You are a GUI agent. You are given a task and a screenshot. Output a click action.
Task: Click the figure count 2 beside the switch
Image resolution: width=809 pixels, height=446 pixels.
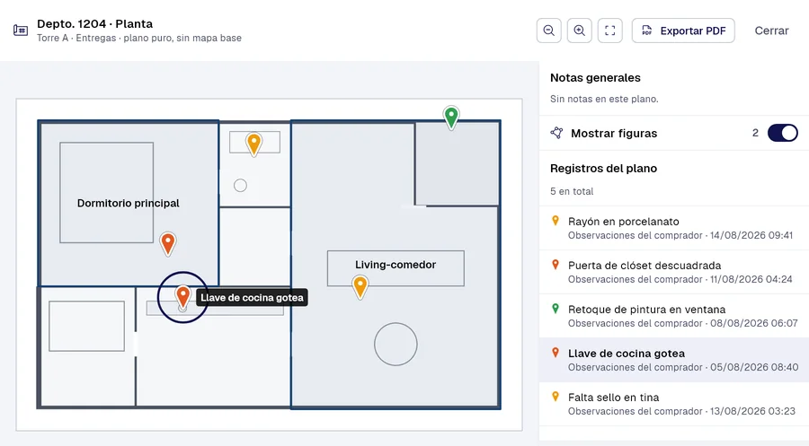755,133
